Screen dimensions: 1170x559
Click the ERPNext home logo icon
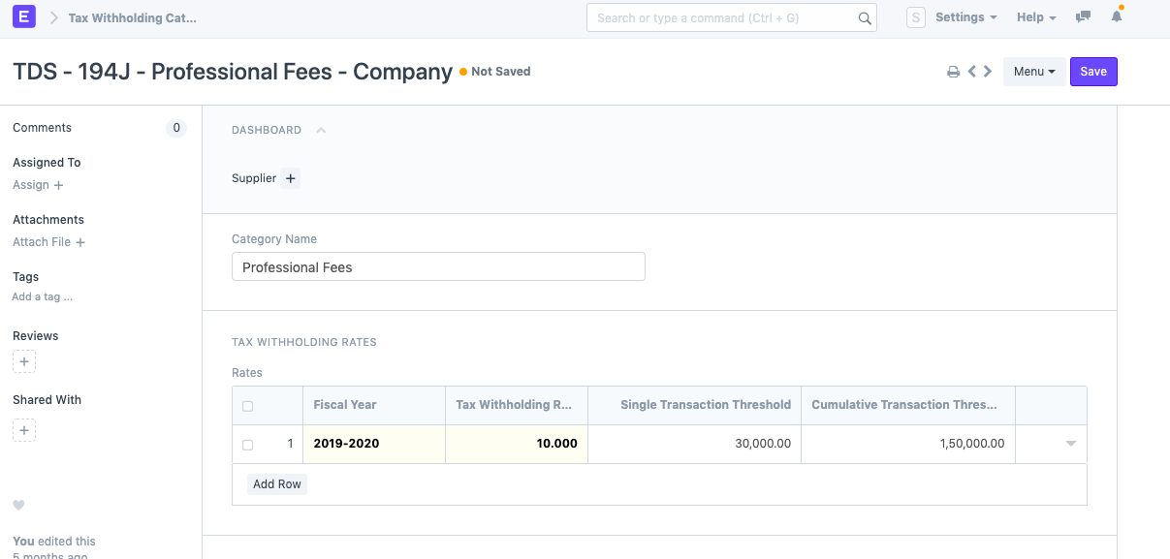pyautogui.click(x=24, y=17)
